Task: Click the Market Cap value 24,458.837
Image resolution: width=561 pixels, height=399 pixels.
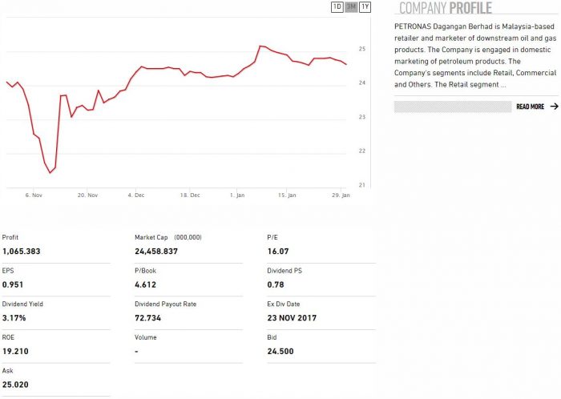Action: pos(156,252)
